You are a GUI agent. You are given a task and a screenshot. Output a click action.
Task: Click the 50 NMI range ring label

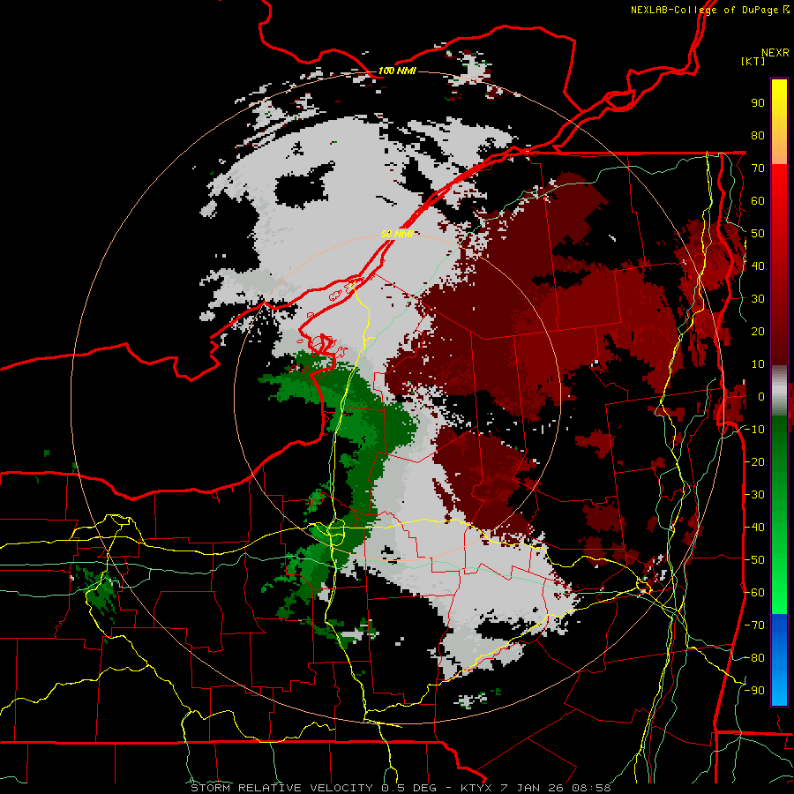click(398, 234)
